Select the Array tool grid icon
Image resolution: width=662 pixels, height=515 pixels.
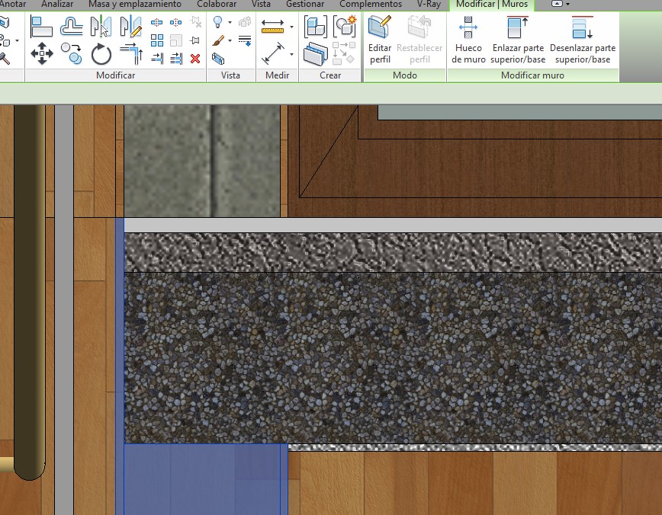pos(157,40)
